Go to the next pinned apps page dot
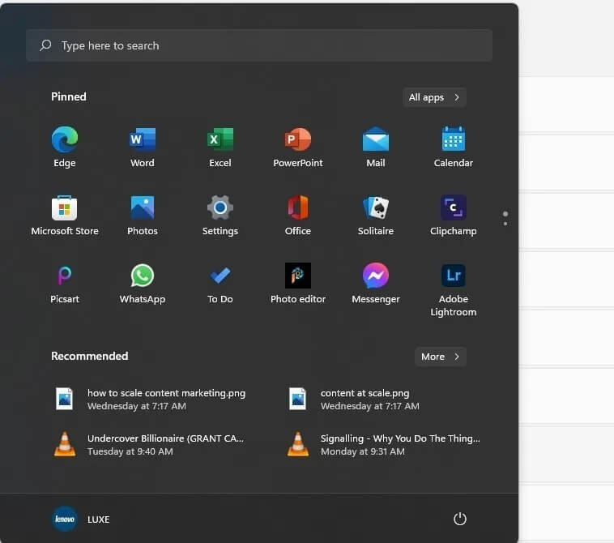Viewport: 614px width, 543px height. 505,224
